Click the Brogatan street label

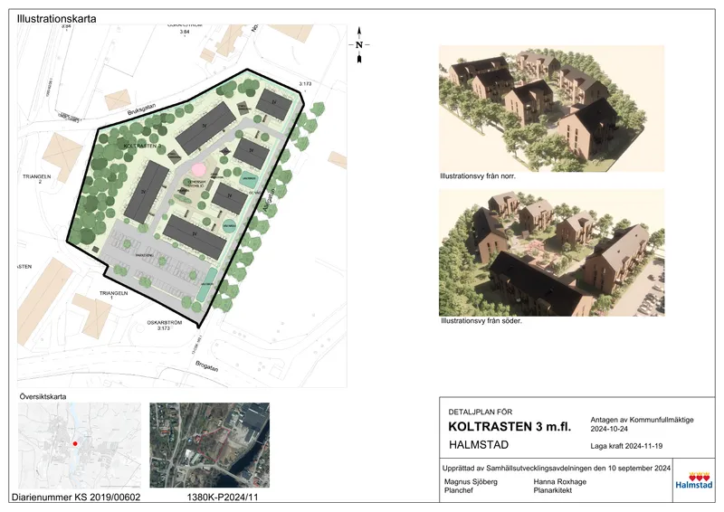click(x=206, y=366)
